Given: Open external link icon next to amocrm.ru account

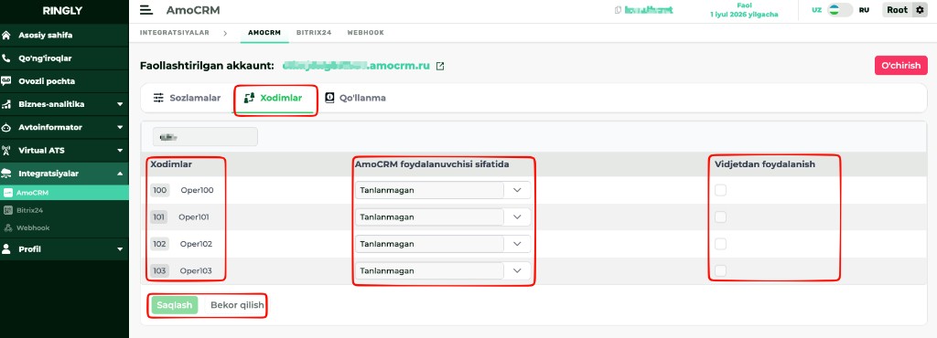Looking at the screenshot, I should (x=440, y=66).
